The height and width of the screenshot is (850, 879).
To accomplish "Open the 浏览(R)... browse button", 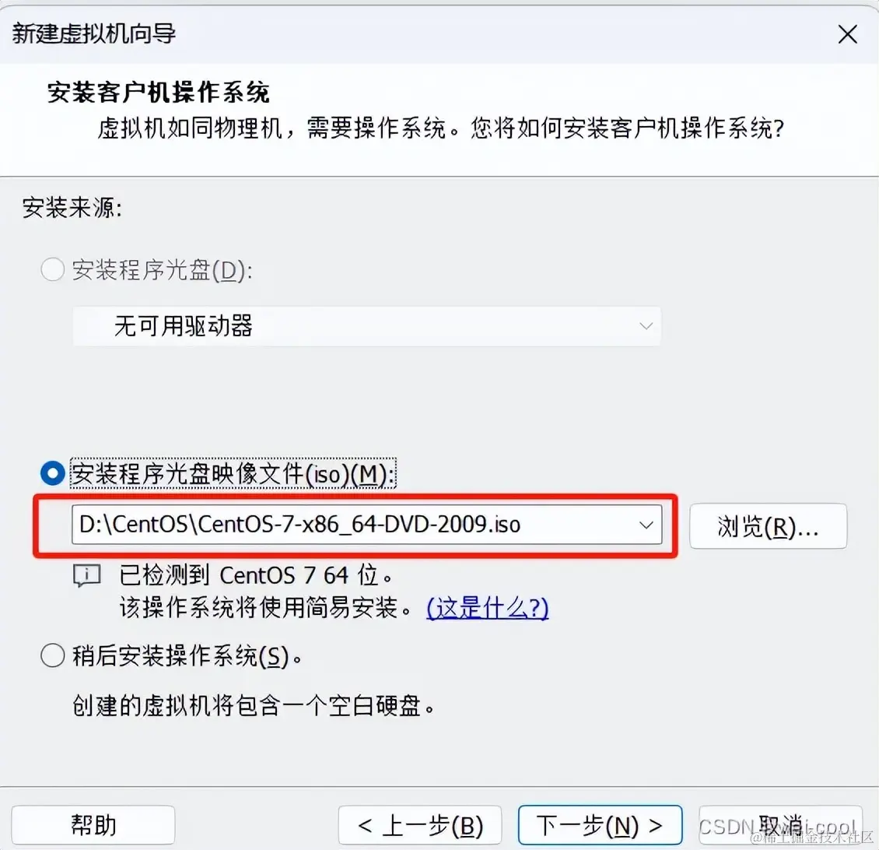I will [x=768, y=526].
